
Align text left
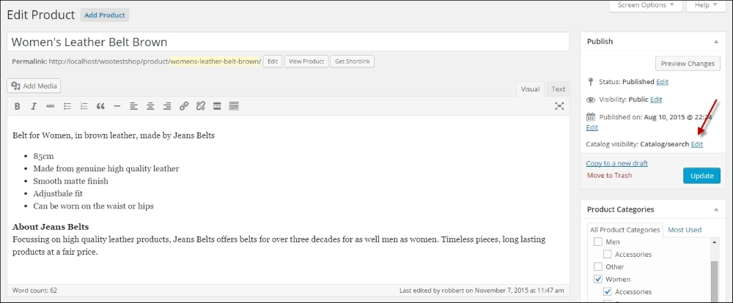tap(133, 106)
